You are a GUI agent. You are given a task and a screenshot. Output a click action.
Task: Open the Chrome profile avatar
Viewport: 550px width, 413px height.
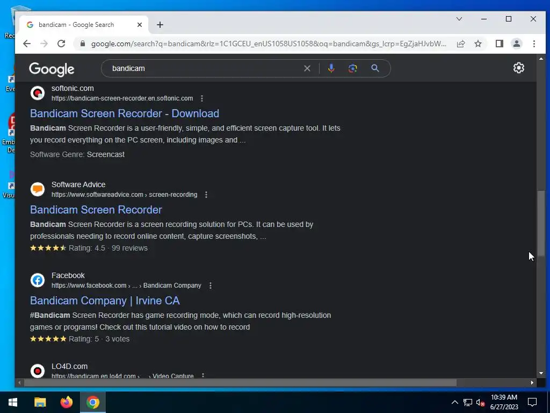[516, 44]
